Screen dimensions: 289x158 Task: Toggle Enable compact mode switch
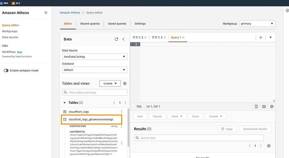coord(6,71)
